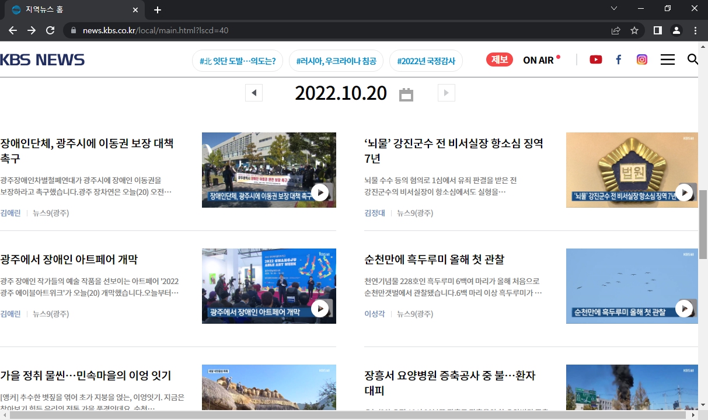Click 뉴스9(광주) under 장애인단체 article
This screenshot has height=420, width=708.
(x=51, y=213)
